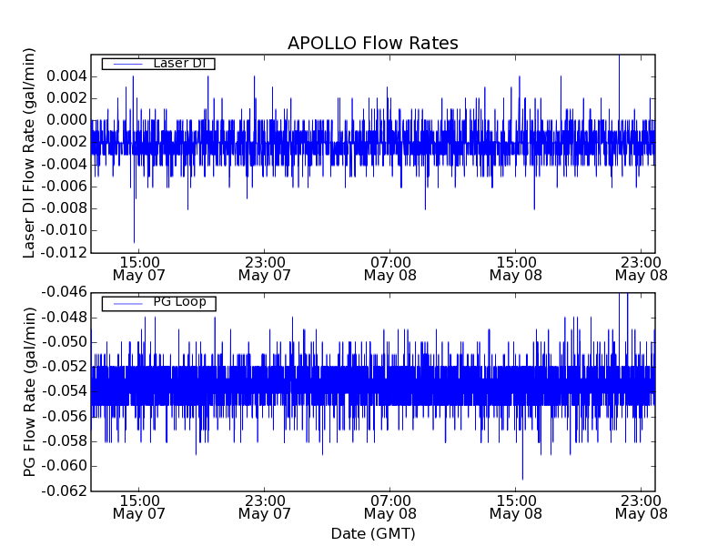Click the deepest Laser DI spike near -0.011
Viewport: 728px width, 546px height.
coord(134,240)
